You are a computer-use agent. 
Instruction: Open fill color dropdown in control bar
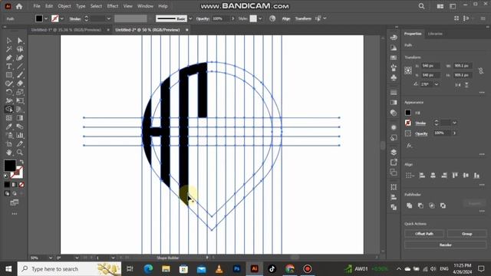[46, 18]
